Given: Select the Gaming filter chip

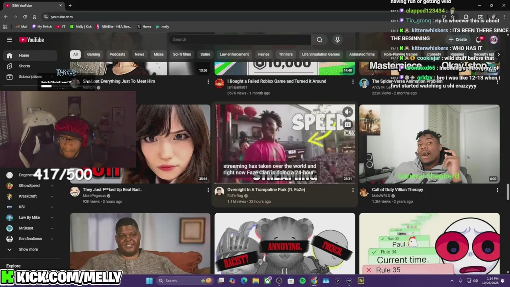Looking at the screenshot, I should click(x=94, y=54).
